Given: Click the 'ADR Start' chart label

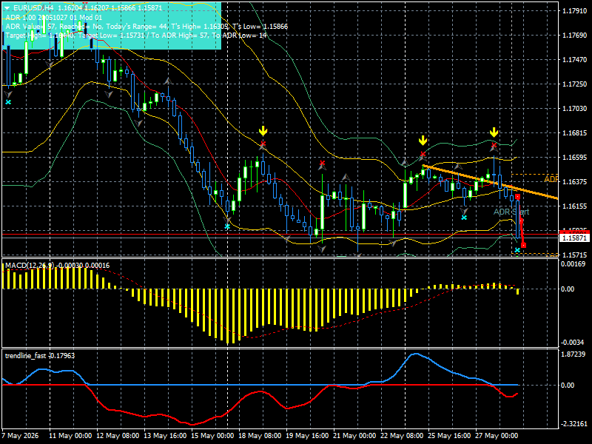Looking at the screenshot, I should 511,212.
